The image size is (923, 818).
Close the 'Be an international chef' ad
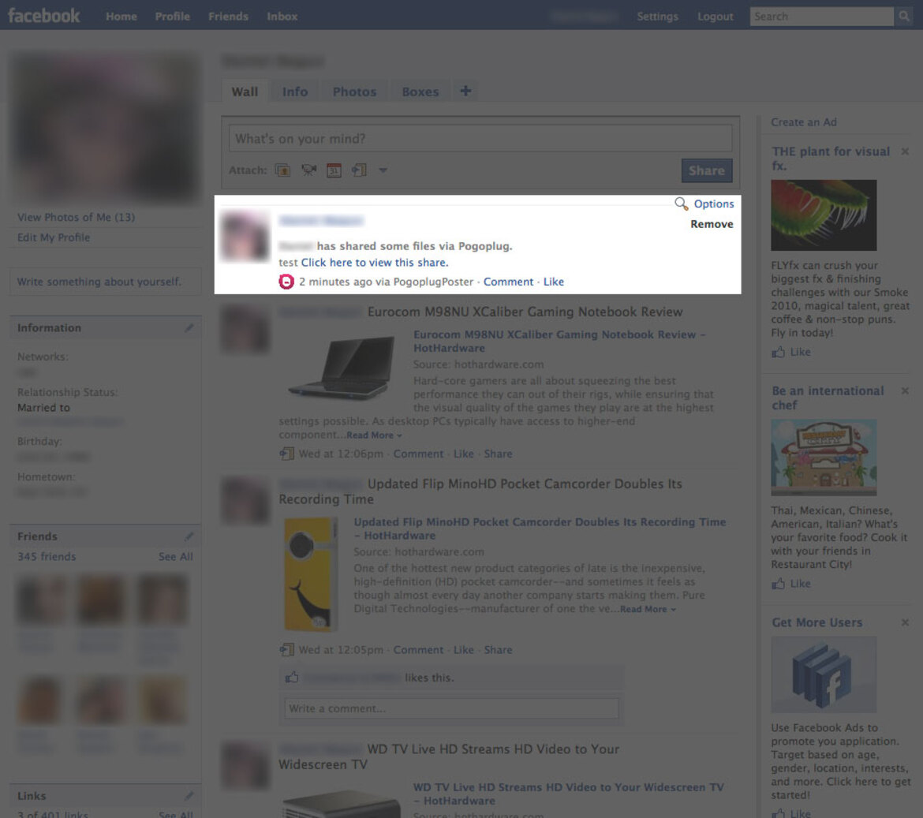click(x=905, y=390)
